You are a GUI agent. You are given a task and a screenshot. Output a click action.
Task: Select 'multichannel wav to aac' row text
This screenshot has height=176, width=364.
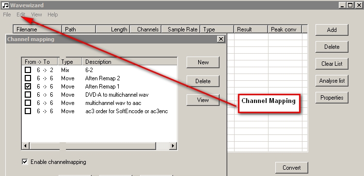[x=113, y=103]
